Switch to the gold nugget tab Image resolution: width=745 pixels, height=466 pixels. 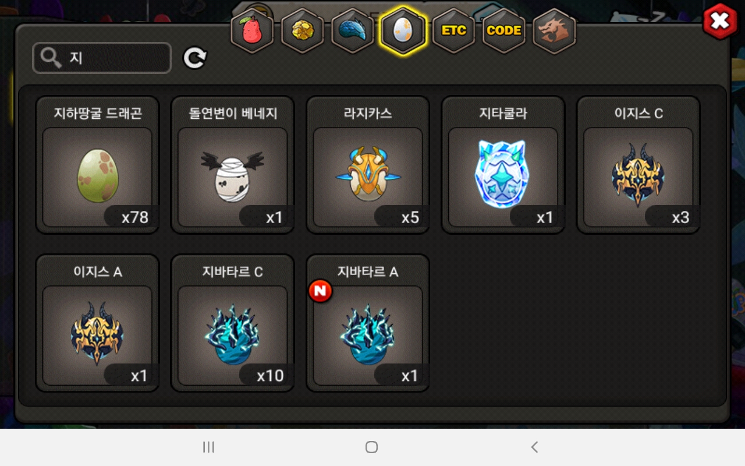tap(303, 31)
